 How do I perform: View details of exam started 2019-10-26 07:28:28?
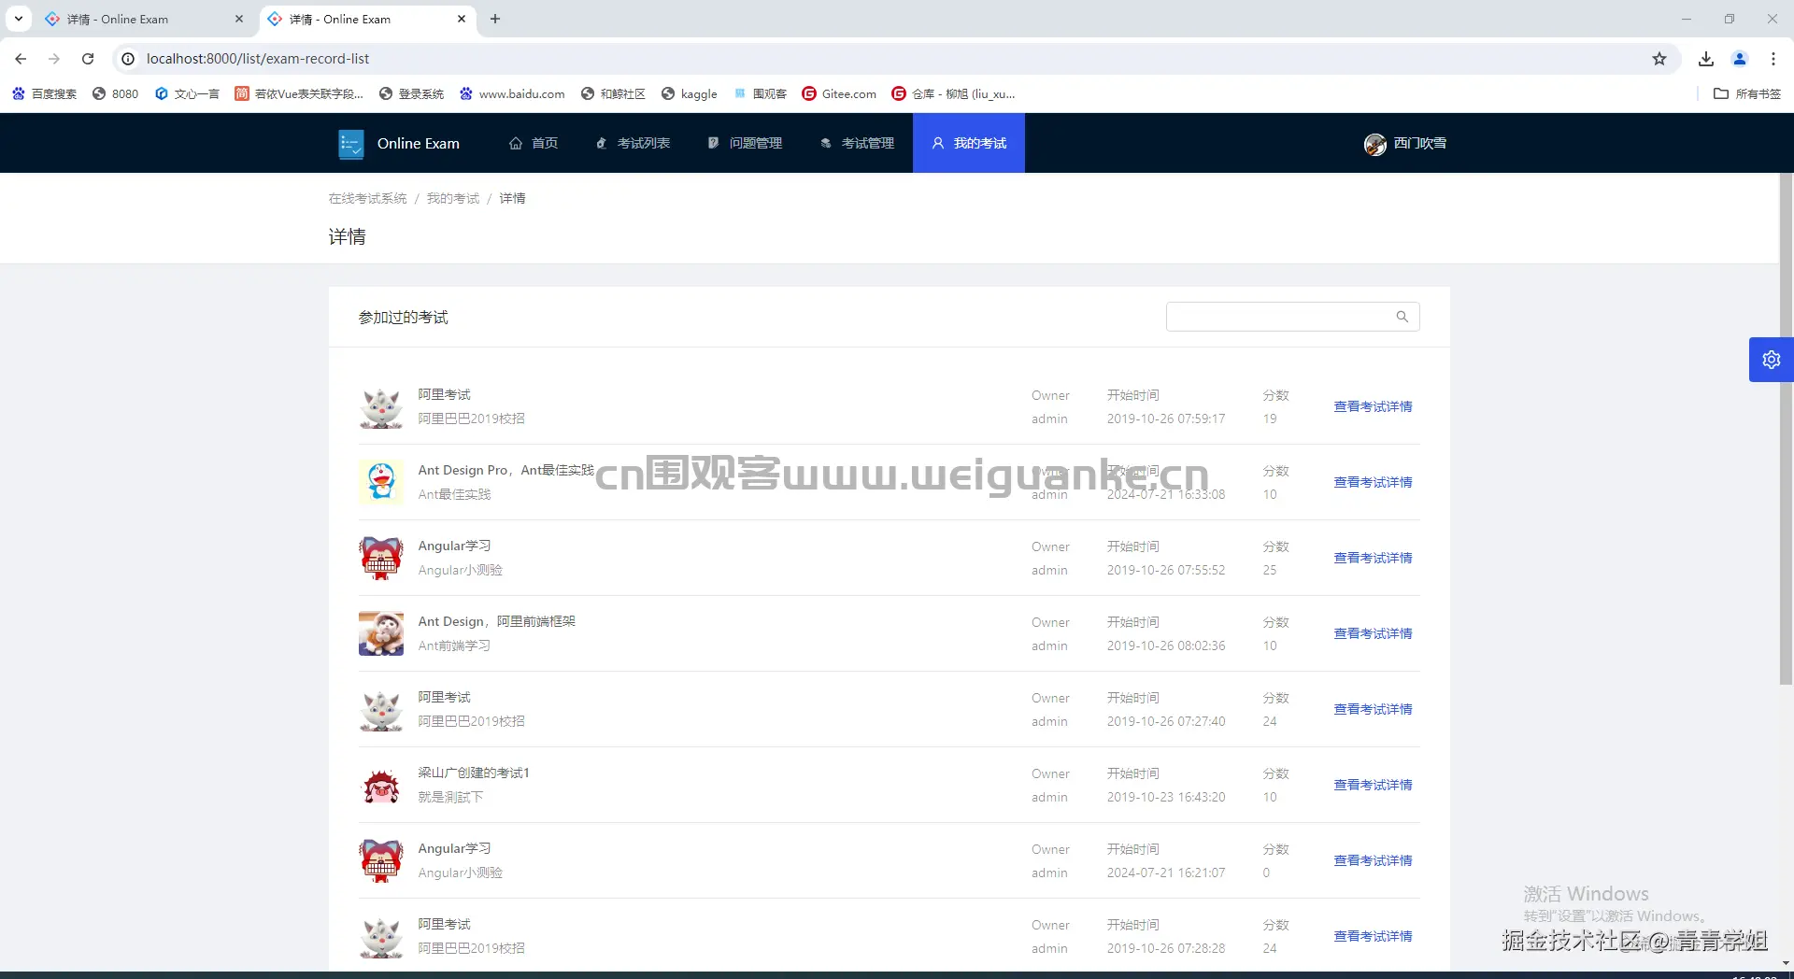click(x=1373, y=936)
